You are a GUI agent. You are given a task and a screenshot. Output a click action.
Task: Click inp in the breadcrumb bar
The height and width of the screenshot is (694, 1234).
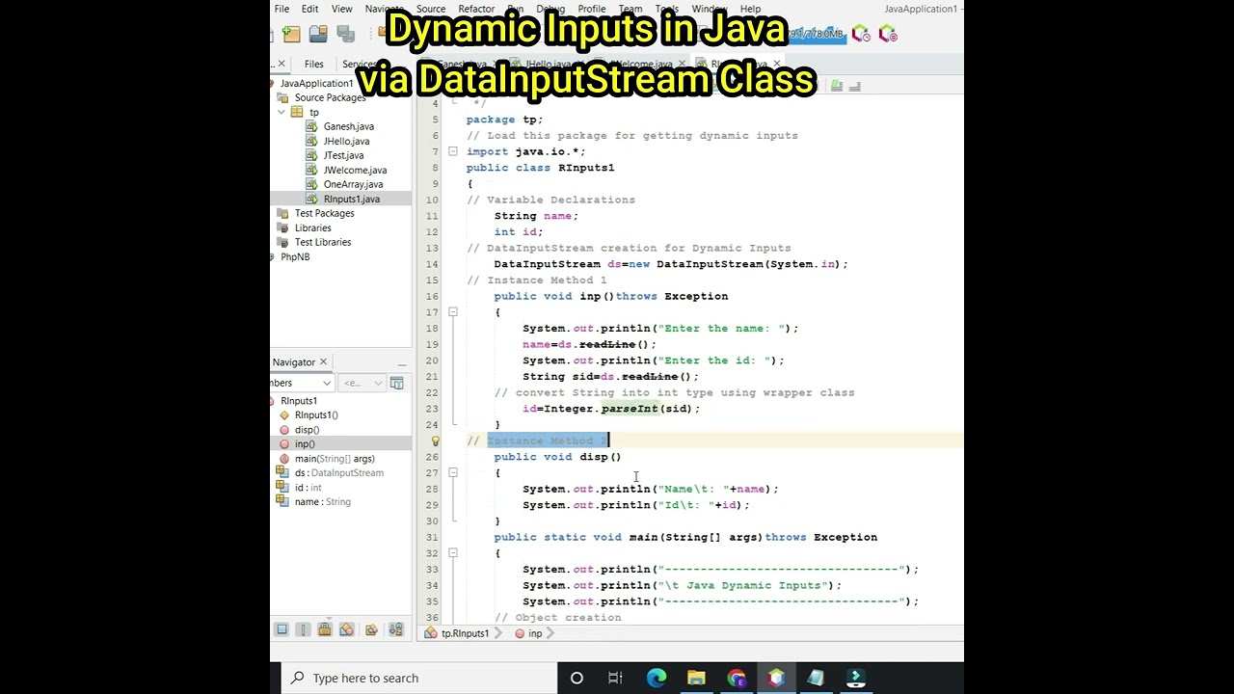click(535, 633)
